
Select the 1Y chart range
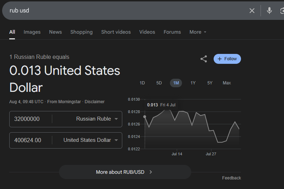click(x=193, y=83)
